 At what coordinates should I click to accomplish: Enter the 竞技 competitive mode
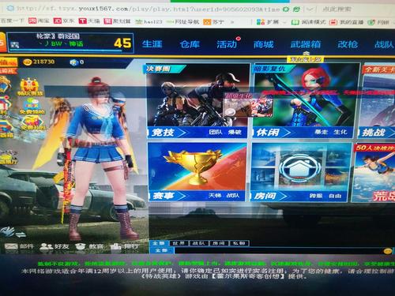pos(197,133)
